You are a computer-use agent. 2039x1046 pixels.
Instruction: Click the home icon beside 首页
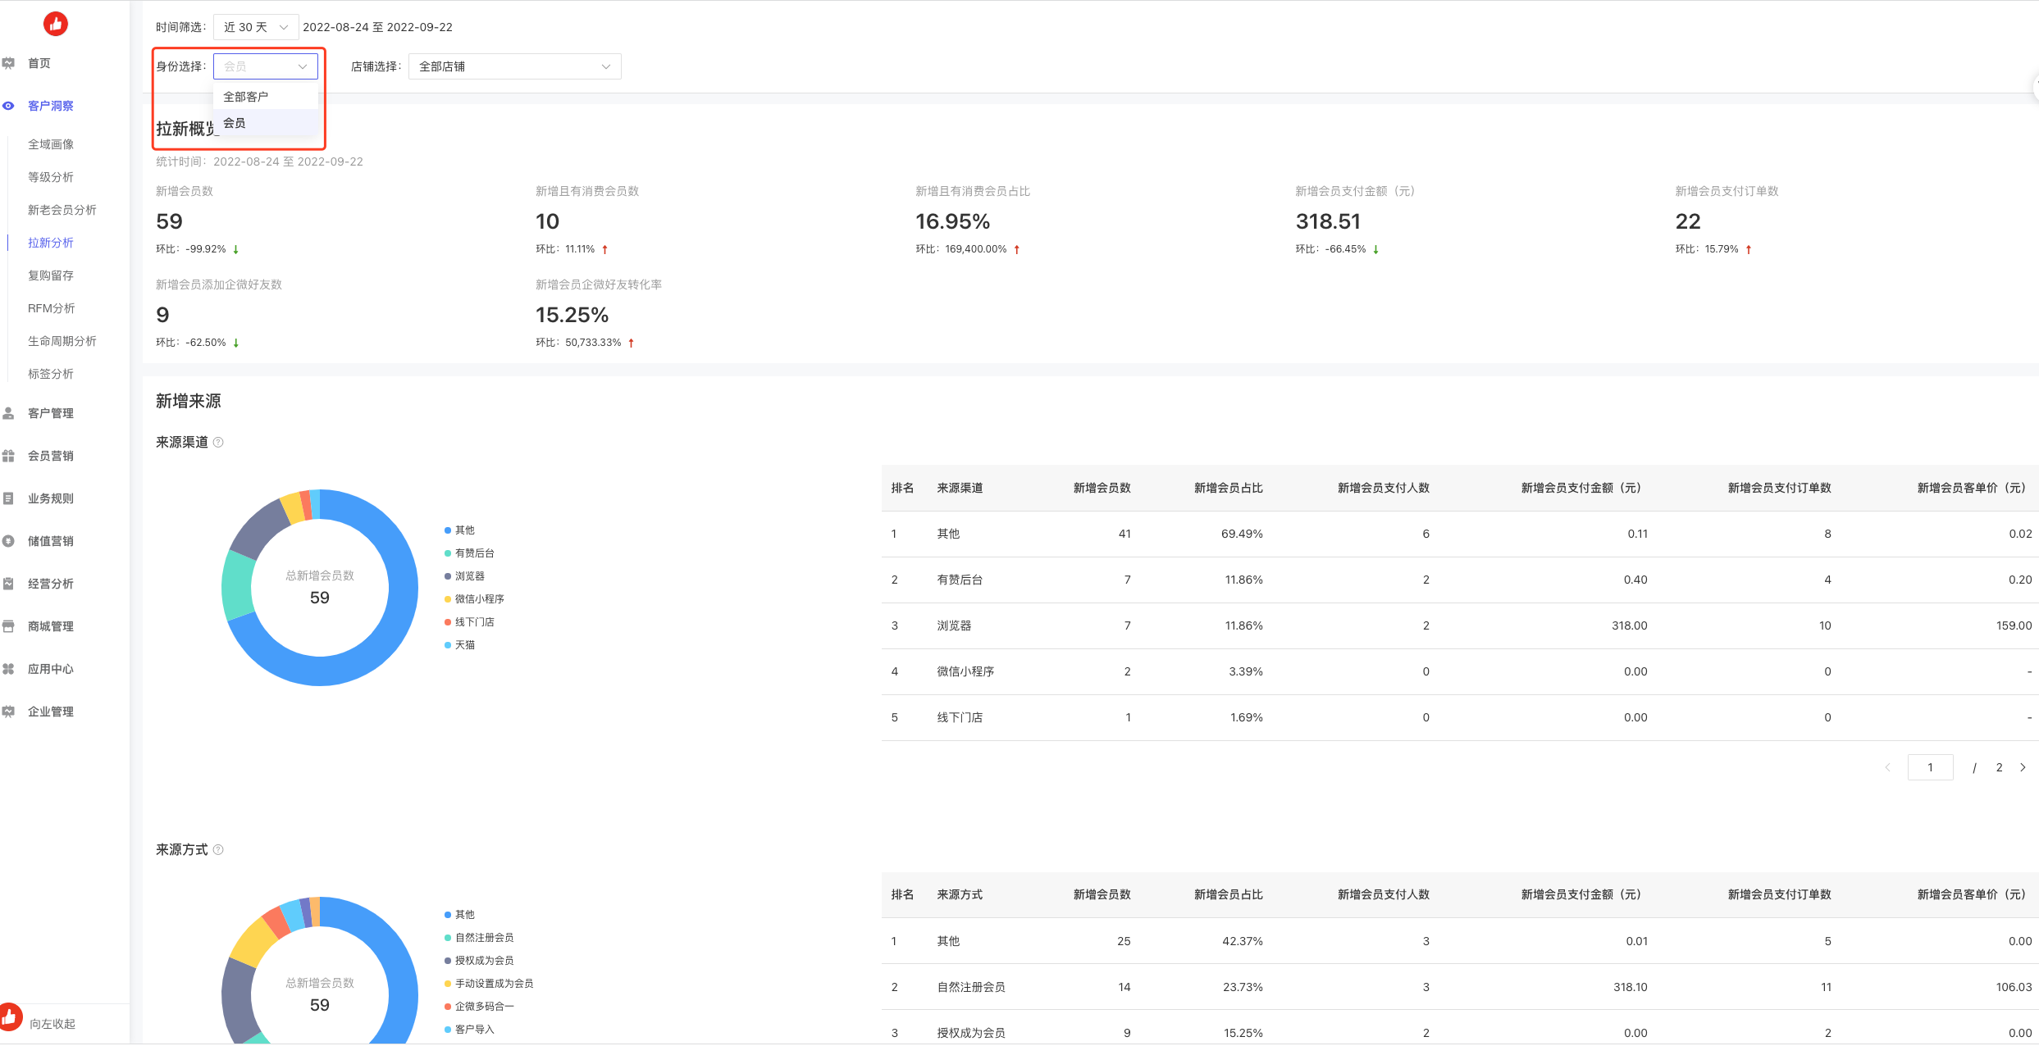(x=9, y=63)
